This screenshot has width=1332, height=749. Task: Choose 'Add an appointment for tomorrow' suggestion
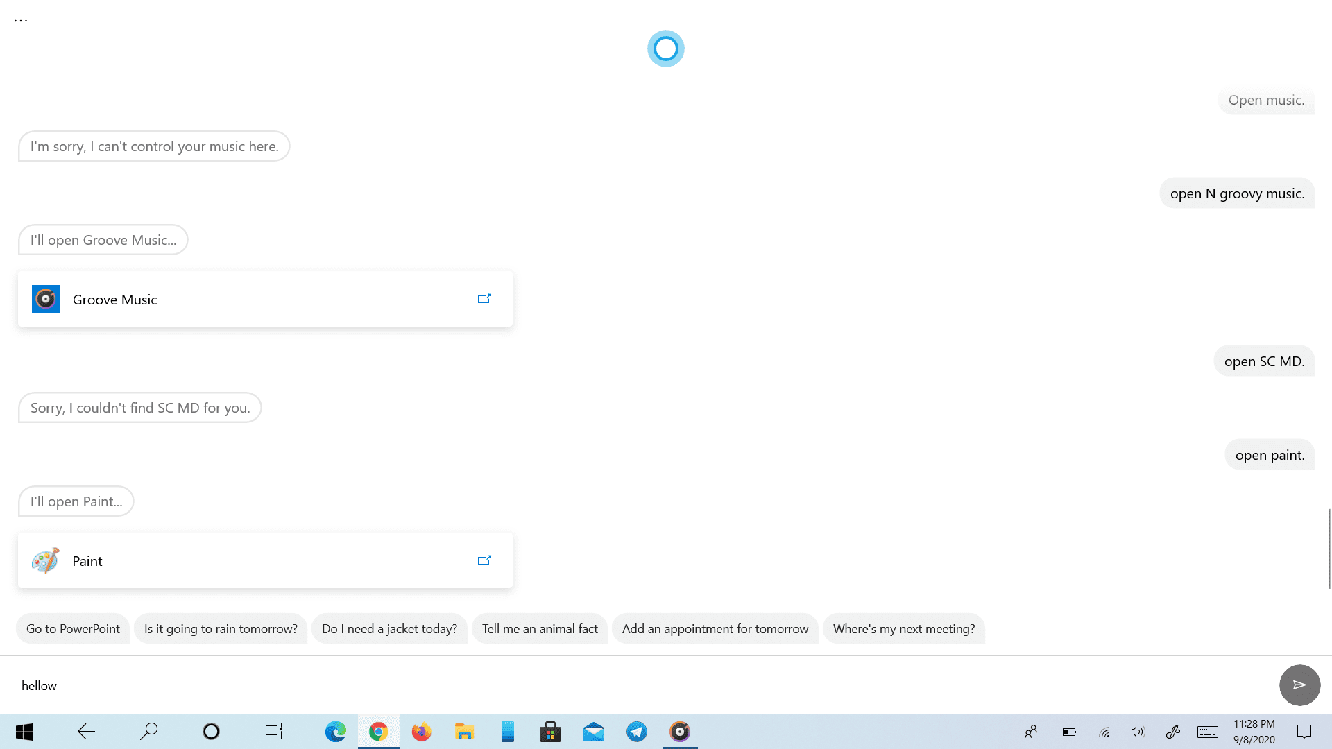coord(715,628)
